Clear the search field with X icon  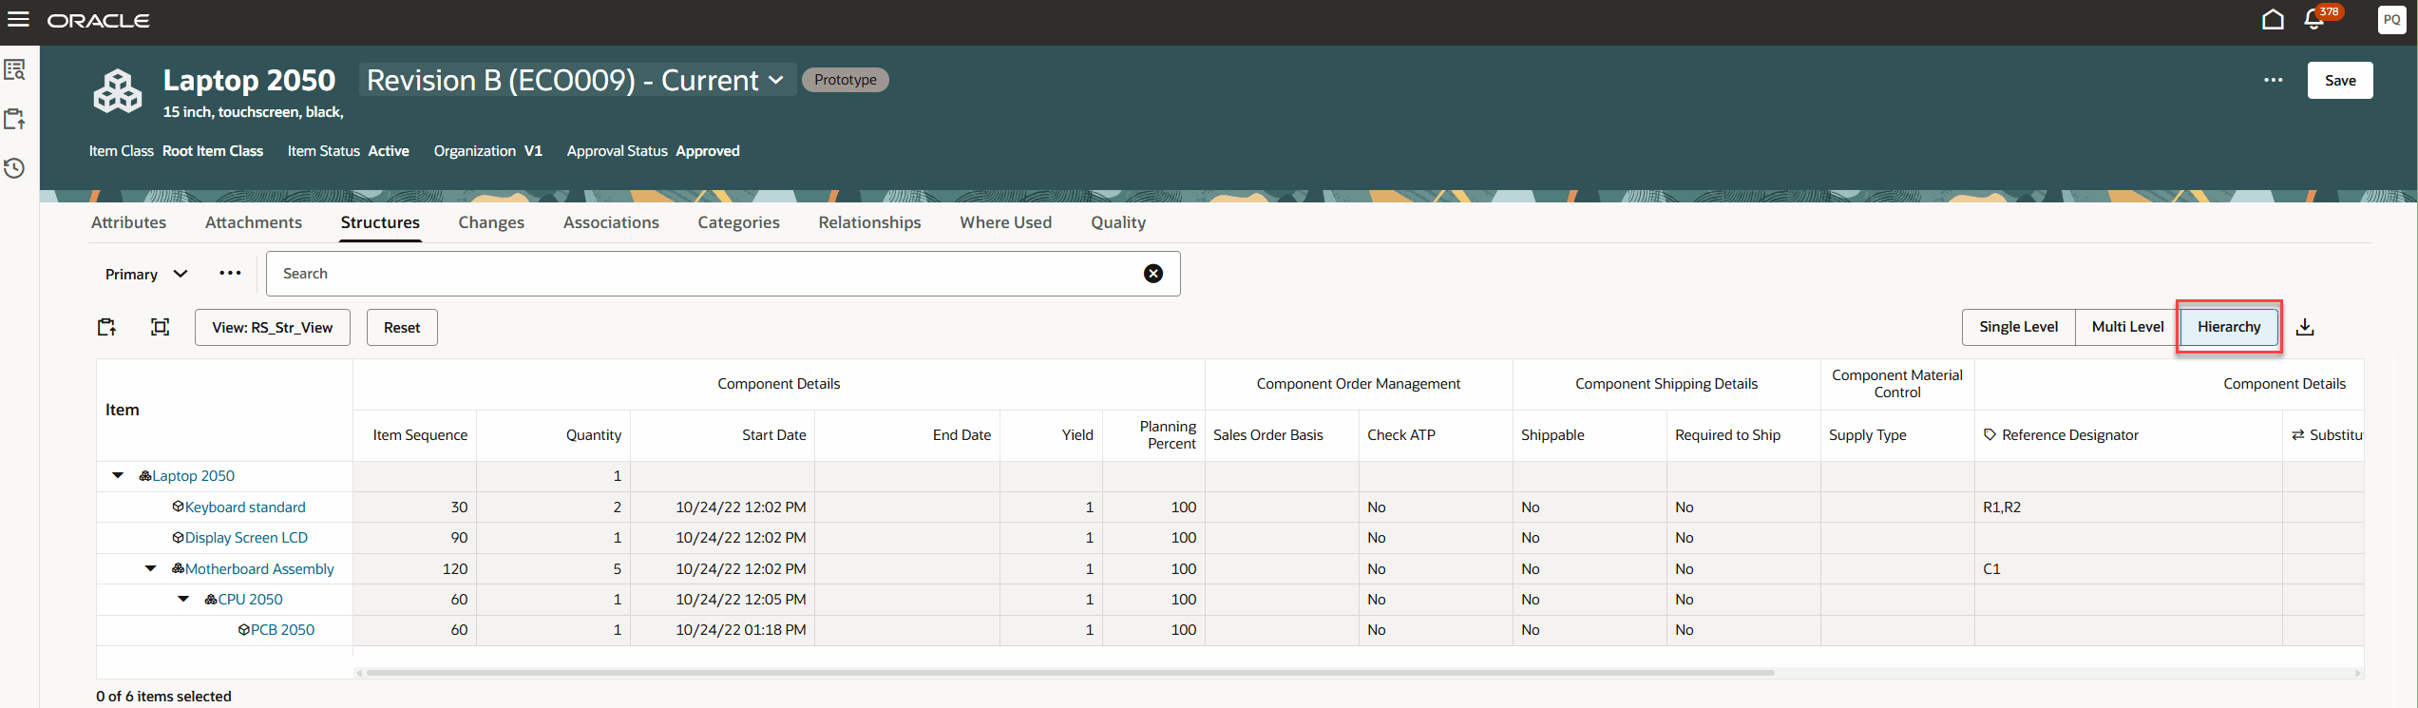[1152, 274]
